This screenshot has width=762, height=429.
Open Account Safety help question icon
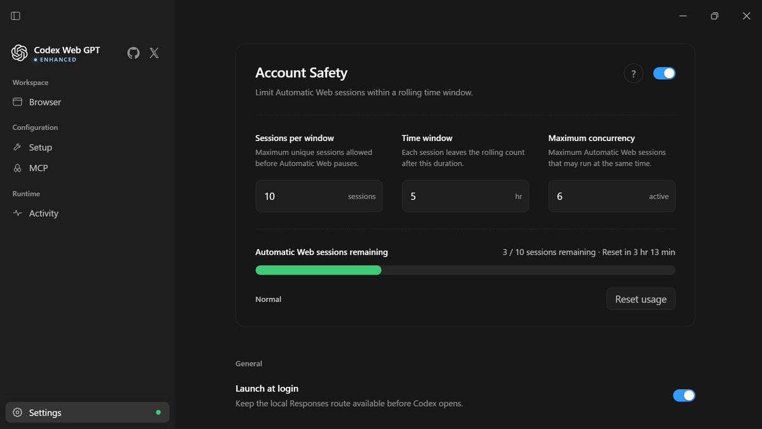point(633,74)
